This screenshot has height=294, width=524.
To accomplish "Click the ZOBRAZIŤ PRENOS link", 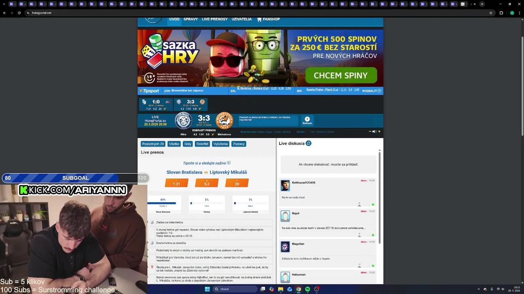I will point(204,130).
